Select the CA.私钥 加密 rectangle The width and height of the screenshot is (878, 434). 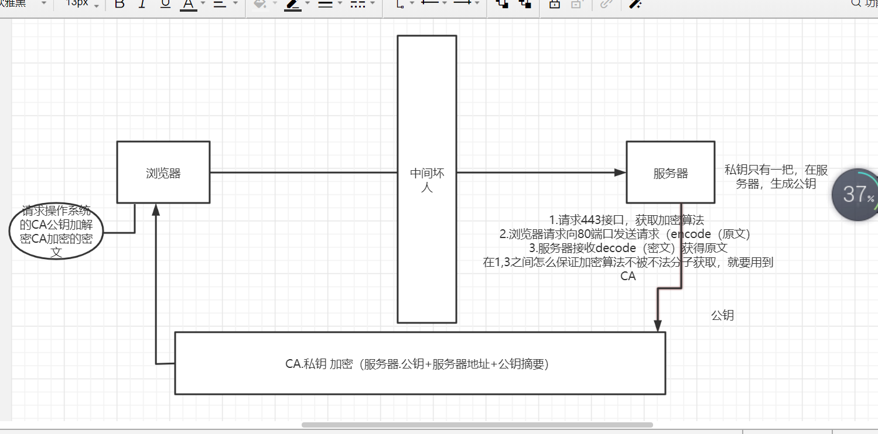click(x=420, y=363)
